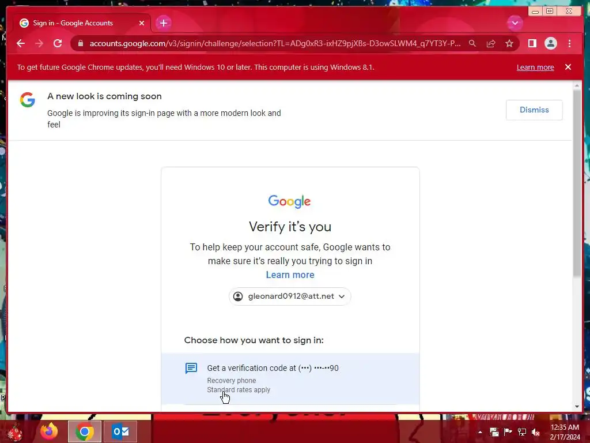
Task: Restore down the Chrome window
Action: 549,12
